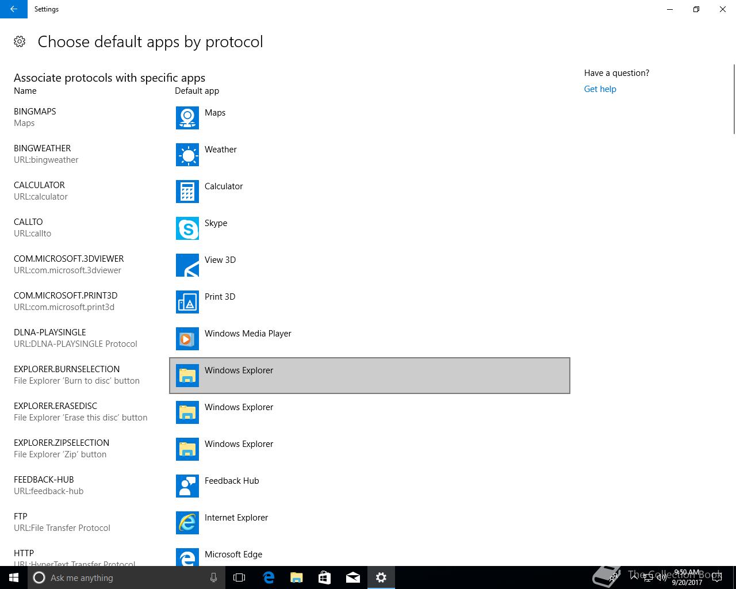
Task: Click the CALLTO protocol name
Action: tap(28, 222)
